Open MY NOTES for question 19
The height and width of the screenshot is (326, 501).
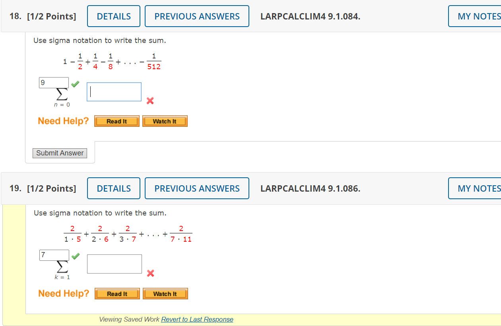point(479,188)
